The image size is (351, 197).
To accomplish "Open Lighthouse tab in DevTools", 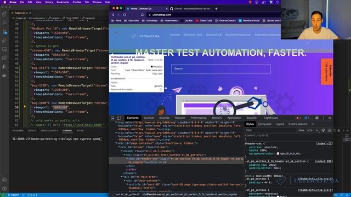I will pos(271,118).
